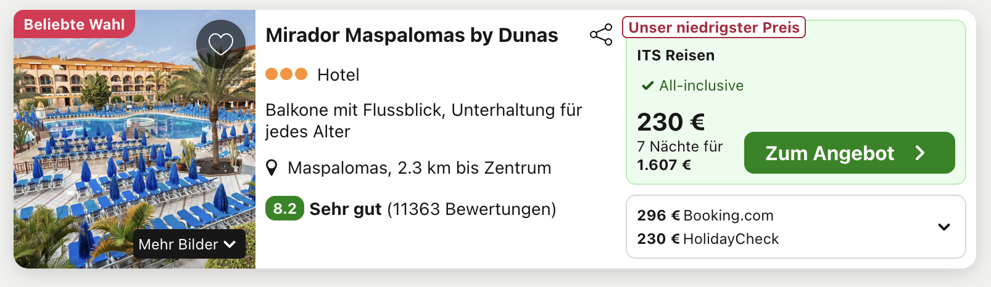Click the Maspalomas distance to Zentrum text
Viewport: 991px width, 287px height.
pos(419,168)
